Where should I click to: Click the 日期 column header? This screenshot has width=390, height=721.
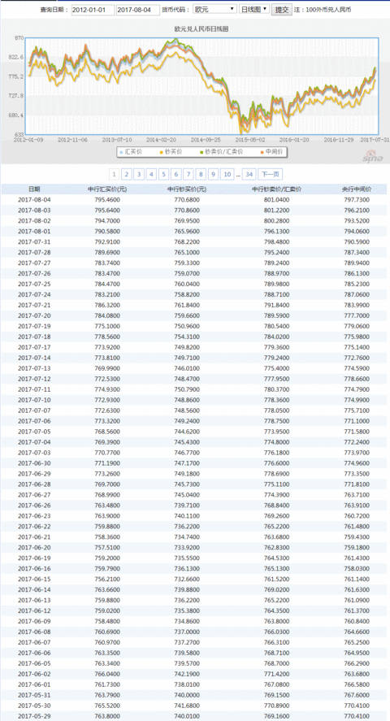point(34,189)
